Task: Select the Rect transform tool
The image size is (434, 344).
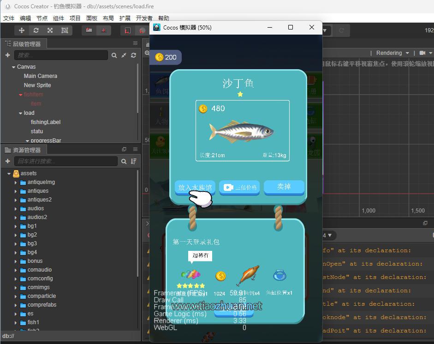Action: point(65,30)
